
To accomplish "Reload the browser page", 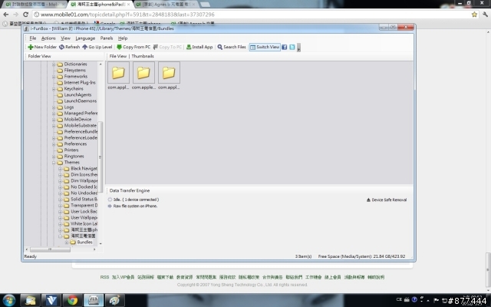I will click(x=25, y=15).
